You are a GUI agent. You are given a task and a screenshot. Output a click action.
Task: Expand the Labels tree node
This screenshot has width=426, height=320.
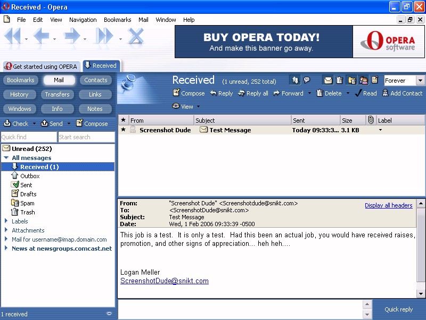click(x=6, y=221)
